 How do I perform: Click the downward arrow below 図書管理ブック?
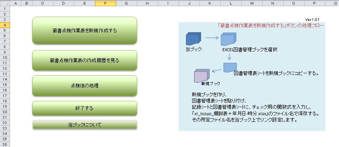(x=229, y=57)
